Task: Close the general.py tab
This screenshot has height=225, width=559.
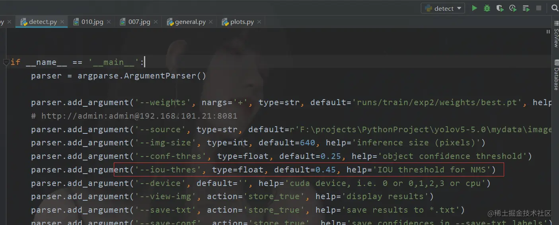Action: click(211, 22)
